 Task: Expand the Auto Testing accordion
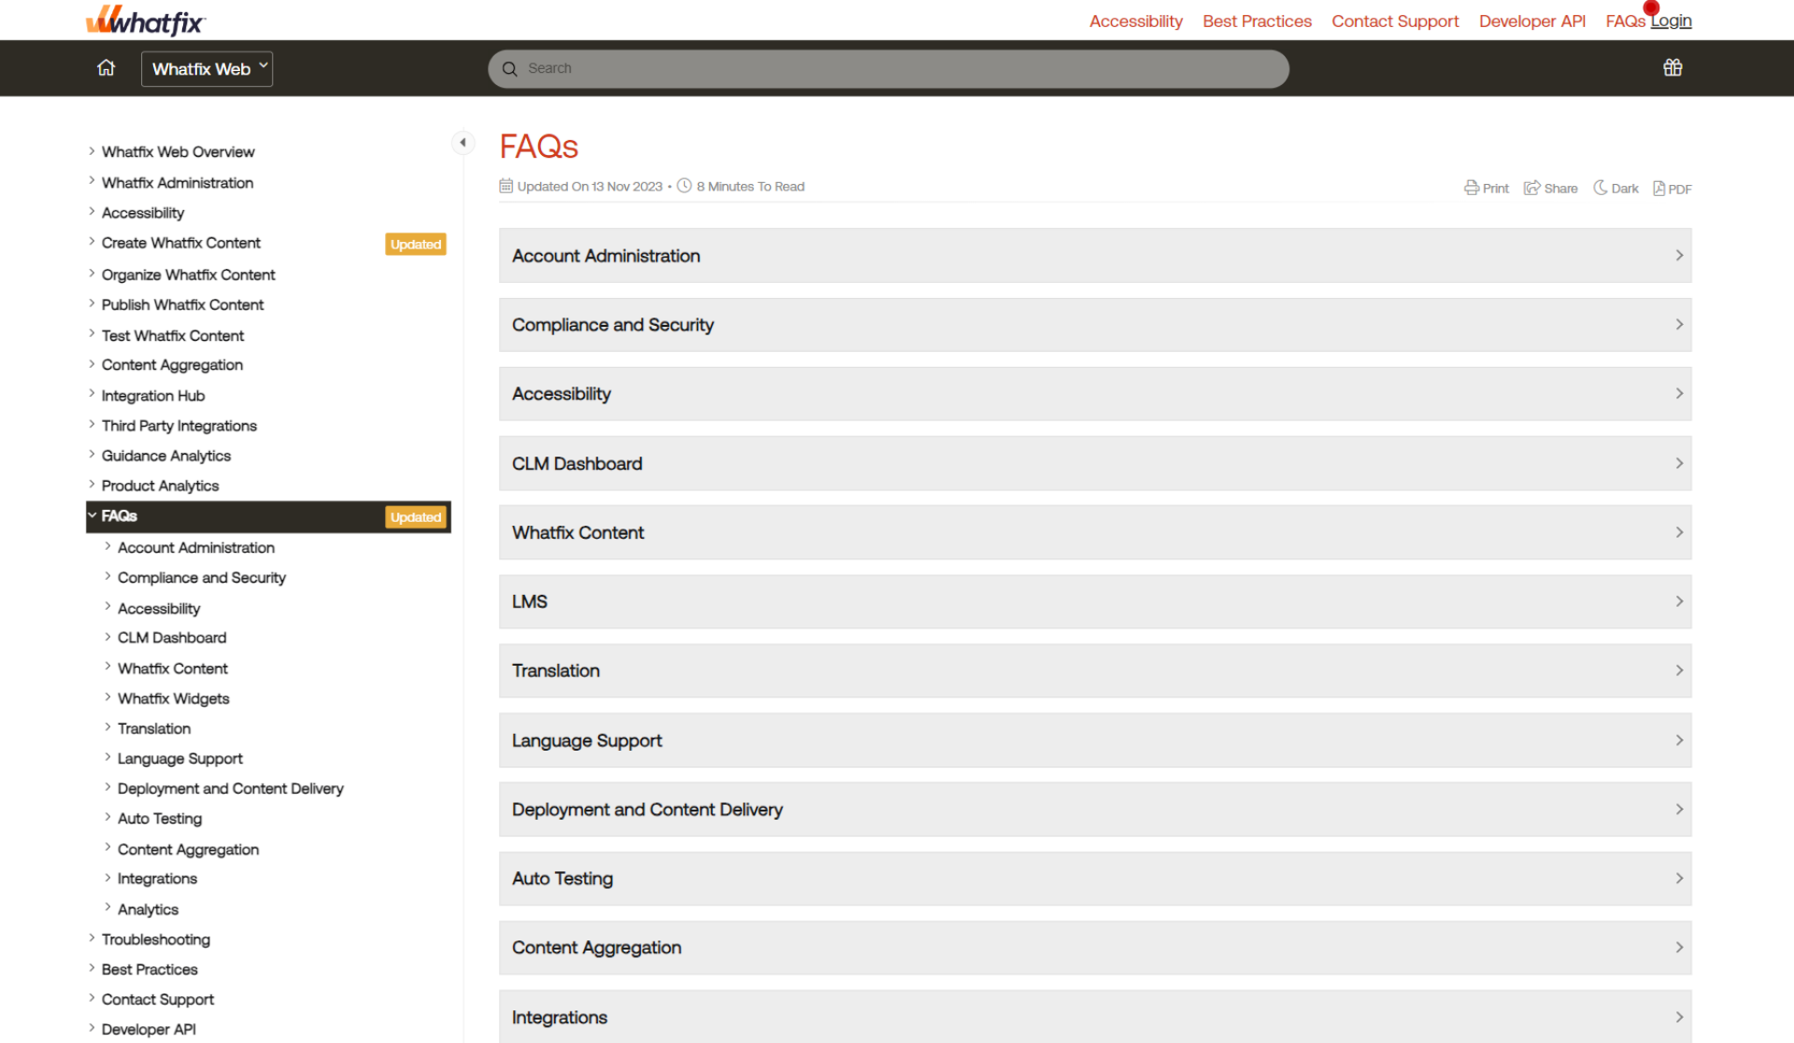[1095, 879]
